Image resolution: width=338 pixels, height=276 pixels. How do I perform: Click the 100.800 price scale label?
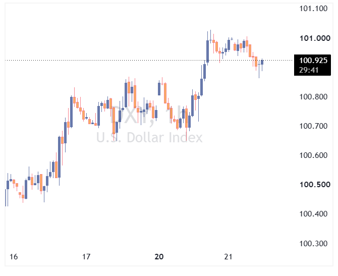coord(313,97)
